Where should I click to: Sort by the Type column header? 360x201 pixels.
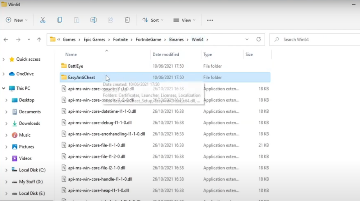[208, 54]
